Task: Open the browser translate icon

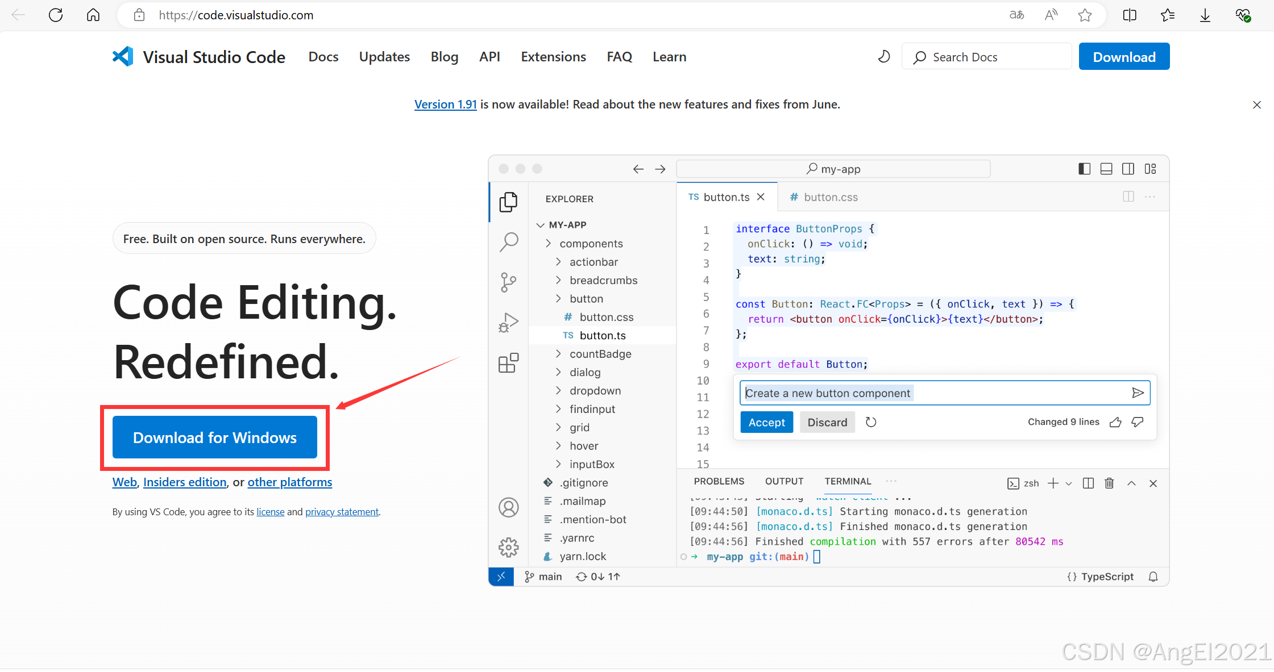Action: tap(1016, 15)
